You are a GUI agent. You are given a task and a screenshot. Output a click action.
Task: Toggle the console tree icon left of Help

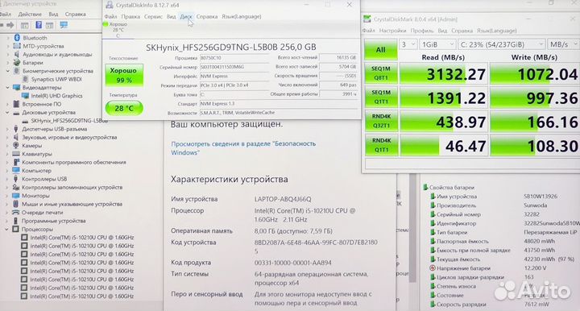coord(24,25)
